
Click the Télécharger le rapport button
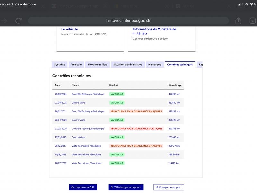(126, 187)
